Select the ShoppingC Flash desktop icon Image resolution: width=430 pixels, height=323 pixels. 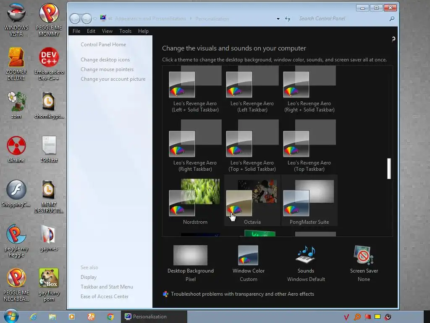click(x=16, y=193)
